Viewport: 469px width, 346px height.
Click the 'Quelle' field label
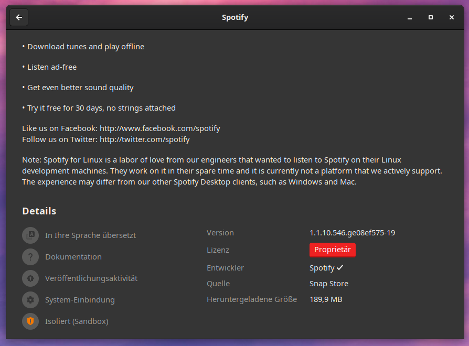218,284
